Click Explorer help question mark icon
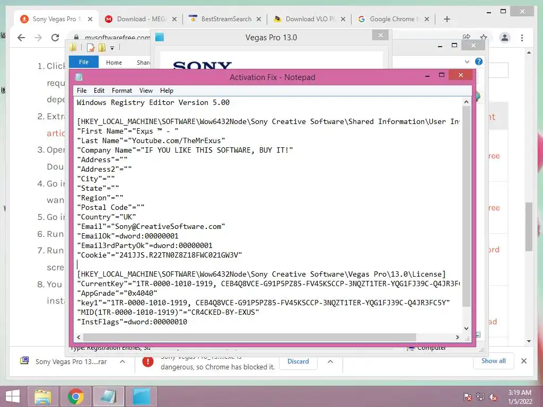Viewport: 543px width, 407px height. tap(479, 61)
